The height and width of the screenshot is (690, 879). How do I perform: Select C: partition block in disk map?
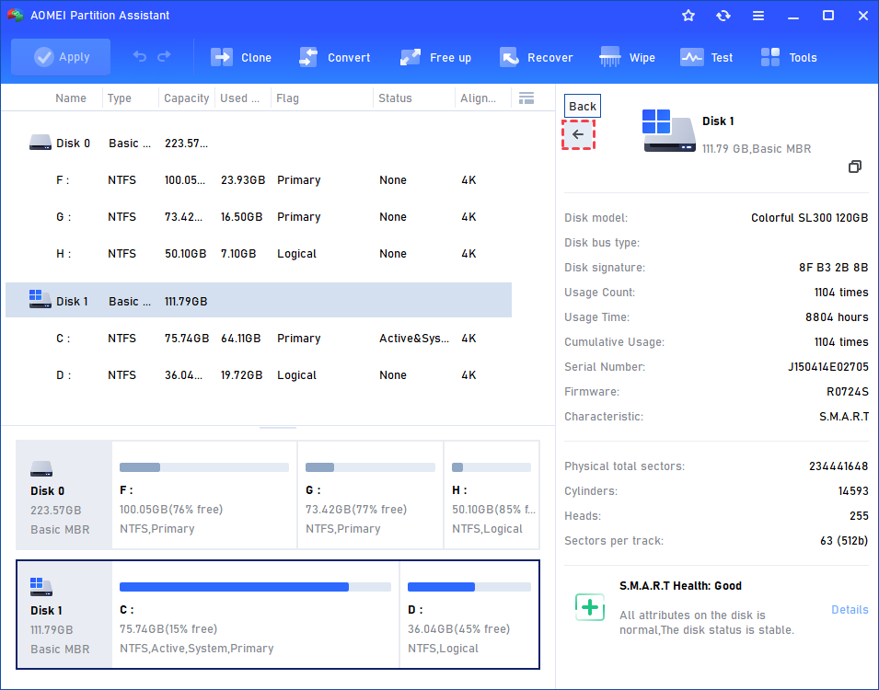(x=256, y=615)
